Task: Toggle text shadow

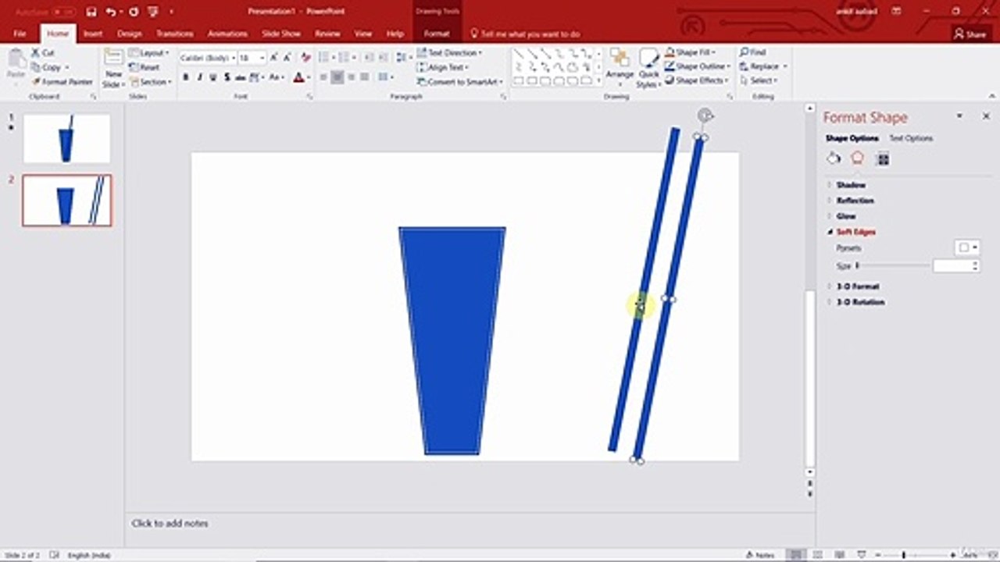Action: point(227,77)
